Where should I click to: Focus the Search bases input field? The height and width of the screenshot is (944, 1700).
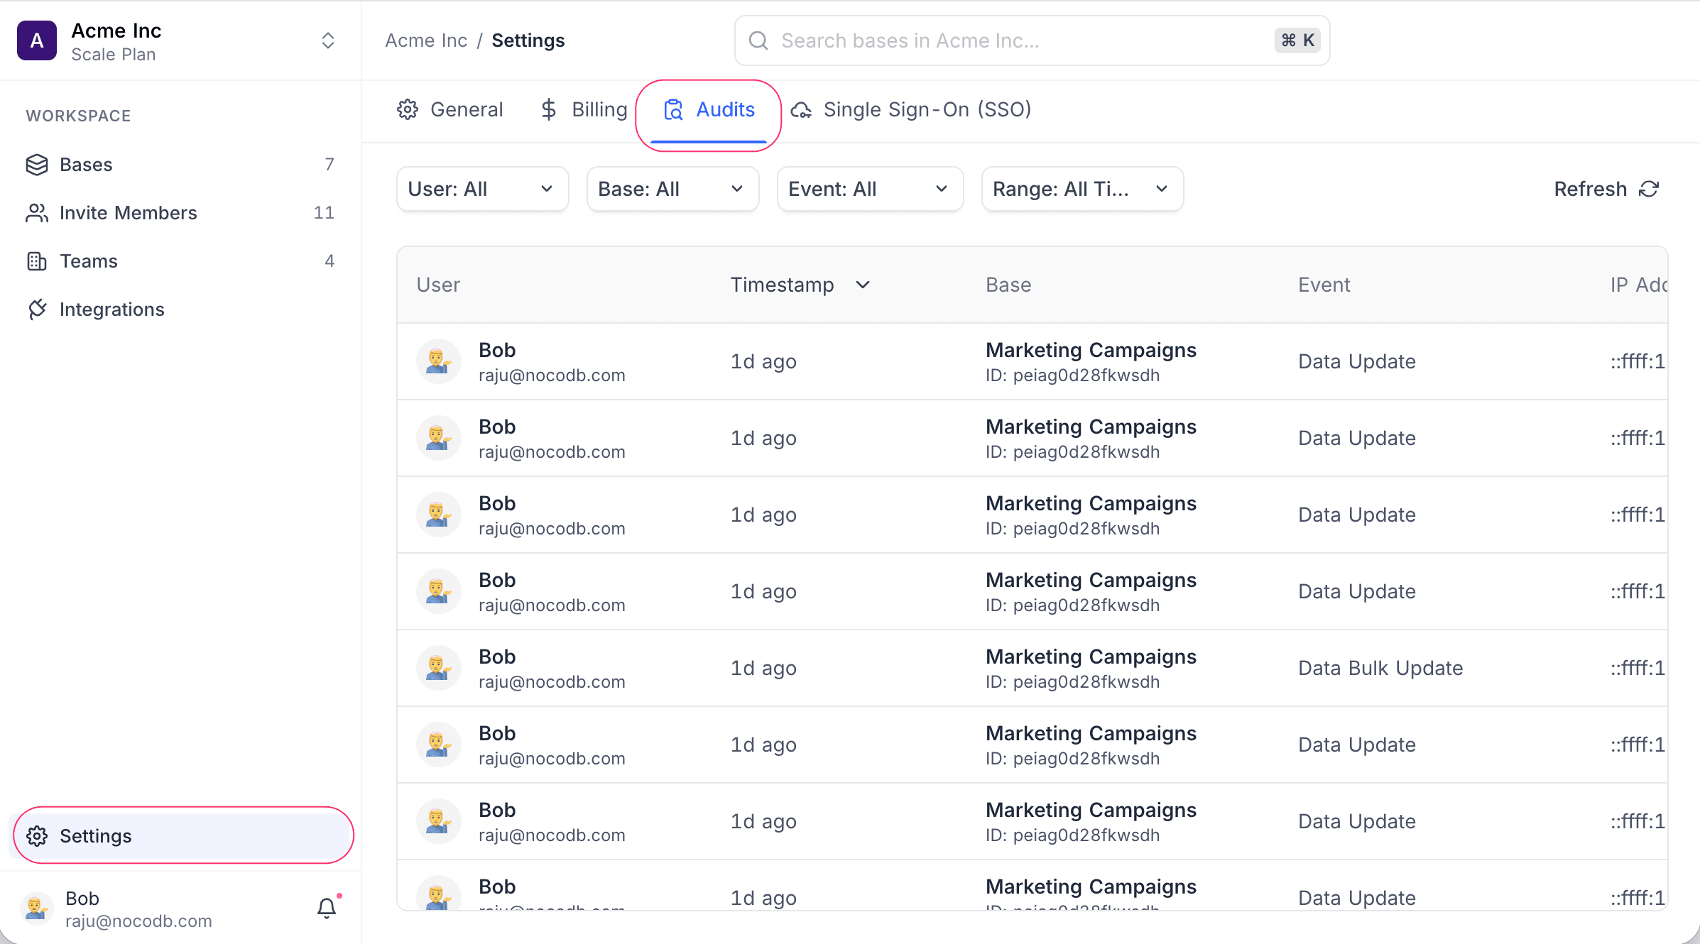click(x=1032, y=40)
